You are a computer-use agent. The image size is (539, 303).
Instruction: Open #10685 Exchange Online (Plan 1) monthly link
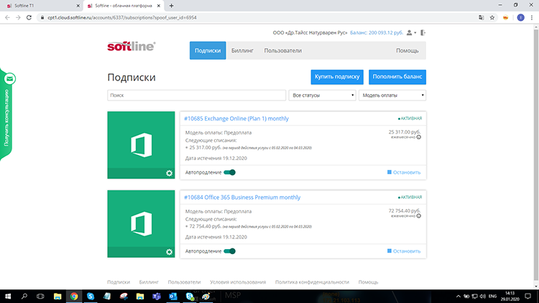tap(236, 118)
